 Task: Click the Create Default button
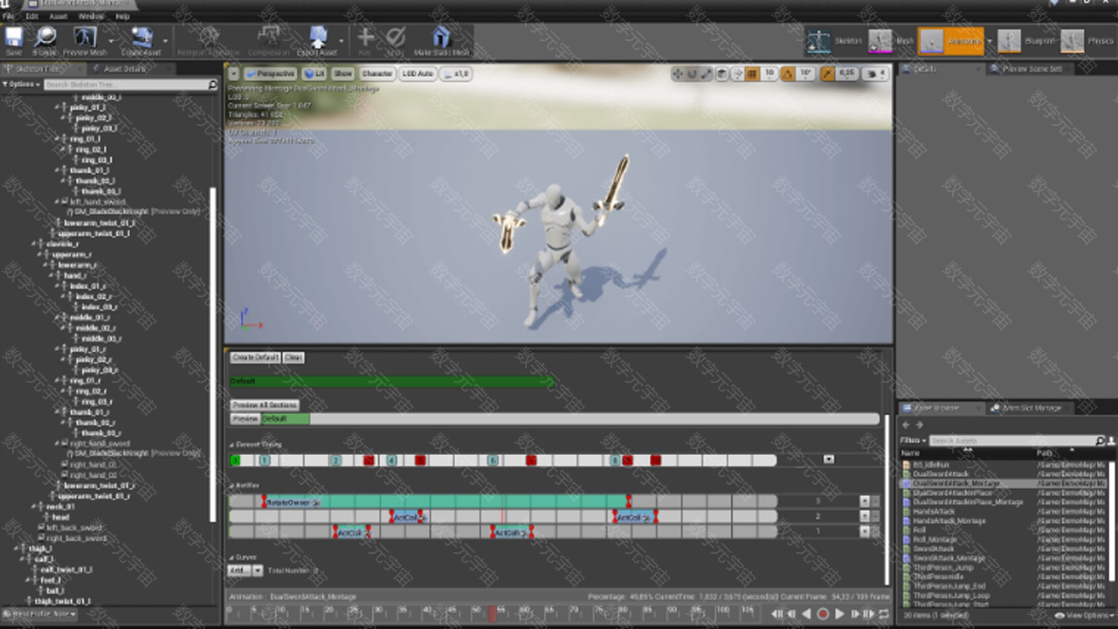255,357
